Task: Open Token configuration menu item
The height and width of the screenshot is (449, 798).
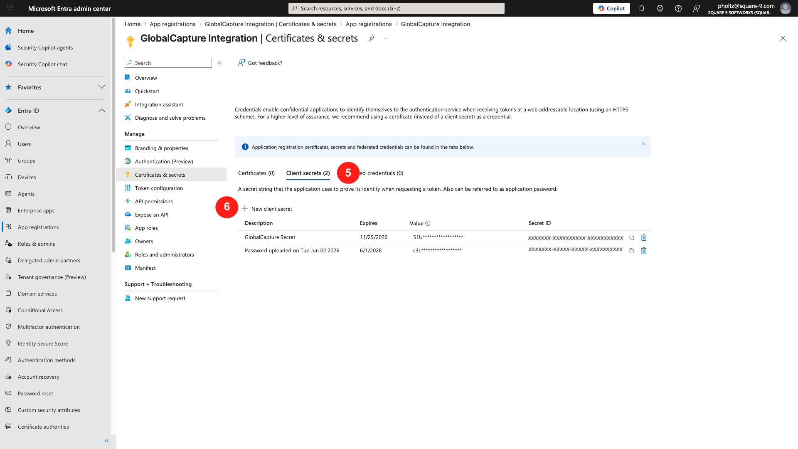Action: pos(159,188)
